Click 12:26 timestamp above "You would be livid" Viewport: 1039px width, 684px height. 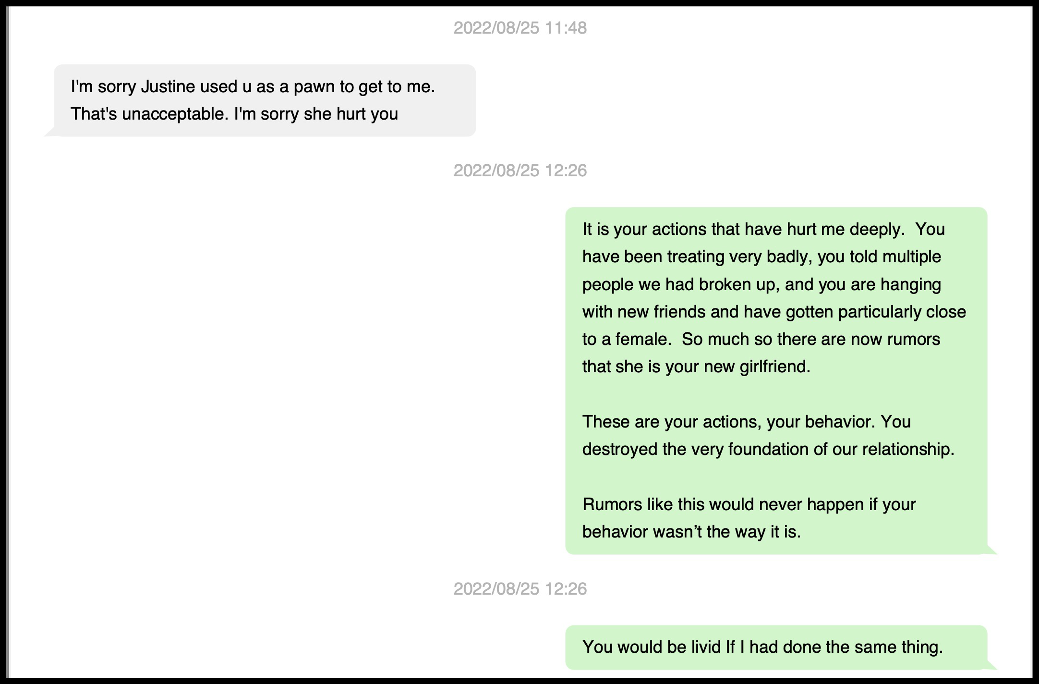tap(519, 589)
